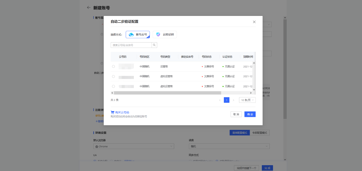
Task: Select the second 虚拟运营商 row radio button
Action: click(113, 76)
